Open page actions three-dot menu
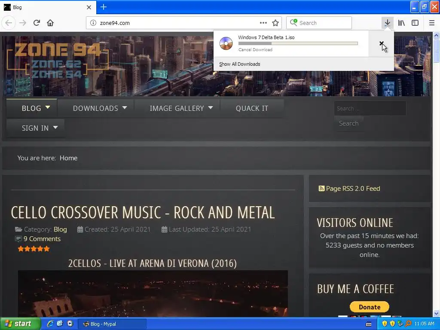The width and height of the screenshot is (440, 330). point(263,23)
